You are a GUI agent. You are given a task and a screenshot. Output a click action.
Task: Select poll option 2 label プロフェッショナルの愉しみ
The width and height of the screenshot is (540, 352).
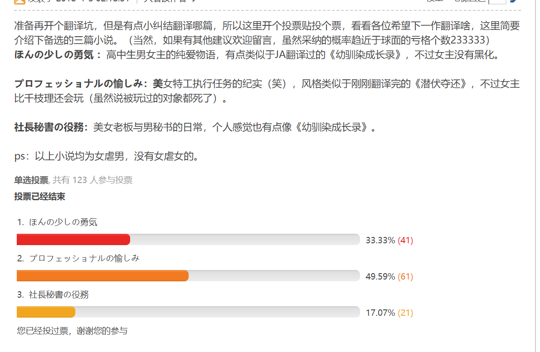coord(84,259)
